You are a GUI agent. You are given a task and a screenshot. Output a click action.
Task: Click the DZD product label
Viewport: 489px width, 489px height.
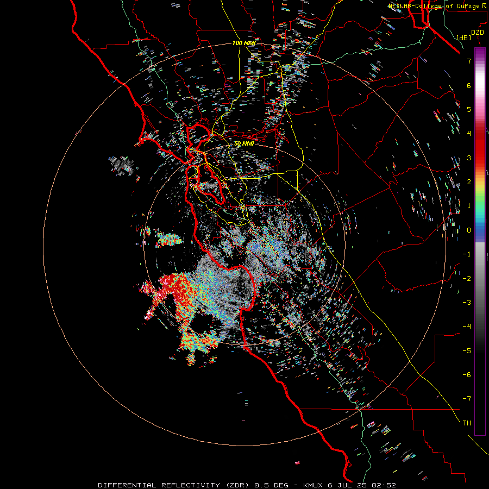pyautogui.click(x=478, y=33)
